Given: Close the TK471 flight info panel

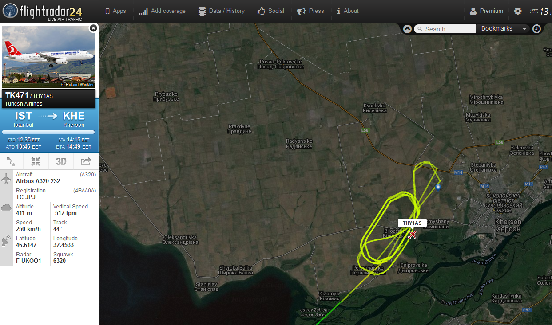Looking at the screenshot, I should click(x=93, y=28).
